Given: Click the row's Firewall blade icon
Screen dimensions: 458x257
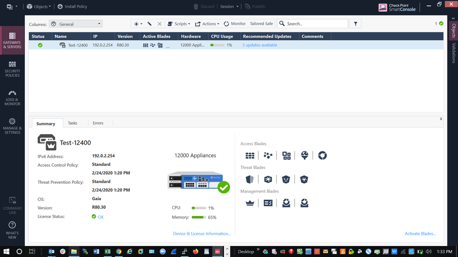Looking at the screenshot, I should (145, 45).
